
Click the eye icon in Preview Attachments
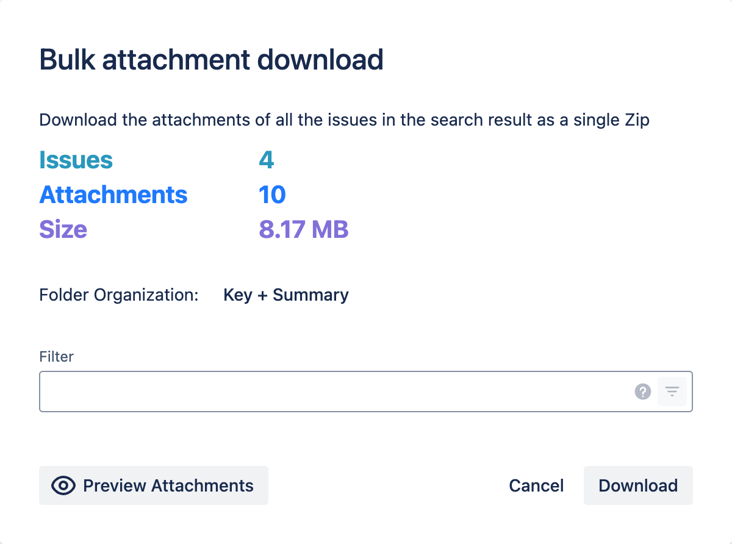[x=63, y=485]
